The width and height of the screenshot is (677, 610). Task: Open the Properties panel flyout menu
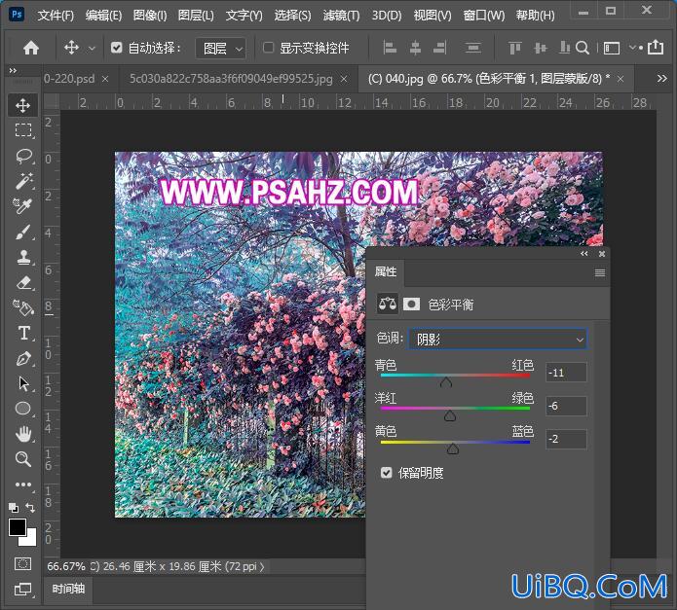600,272
